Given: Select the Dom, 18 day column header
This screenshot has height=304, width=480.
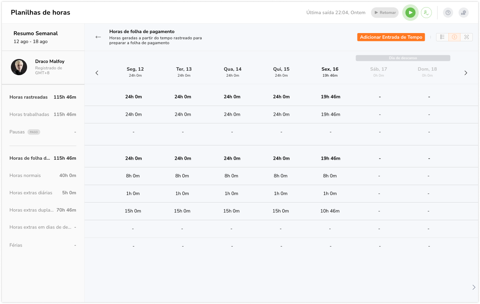Looking at the screenshot, I should point(427,72).
